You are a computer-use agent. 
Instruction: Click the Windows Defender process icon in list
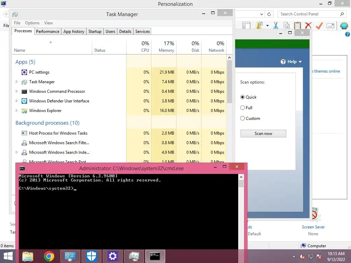24,101
